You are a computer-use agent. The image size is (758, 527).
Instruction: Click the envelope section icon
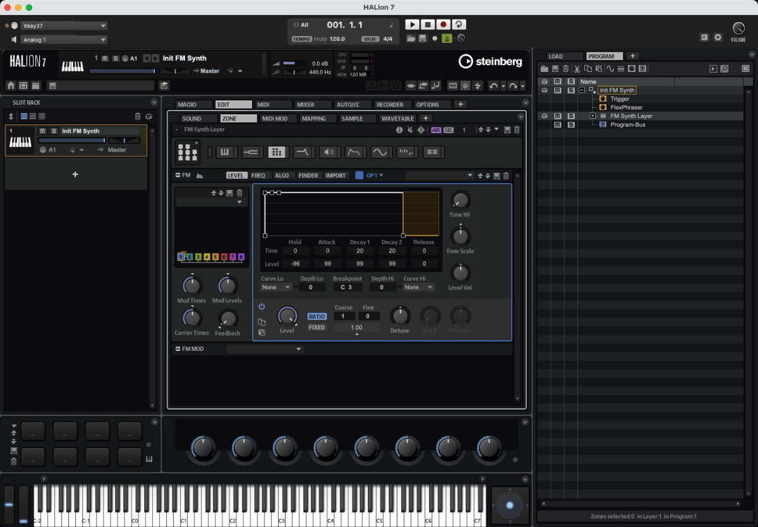click(x=354, y=152)
